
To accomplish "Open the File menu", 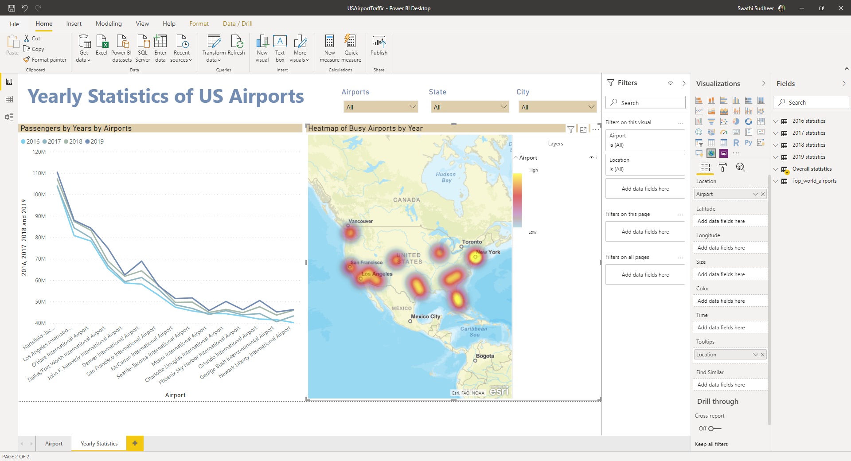I will (14, 24).
